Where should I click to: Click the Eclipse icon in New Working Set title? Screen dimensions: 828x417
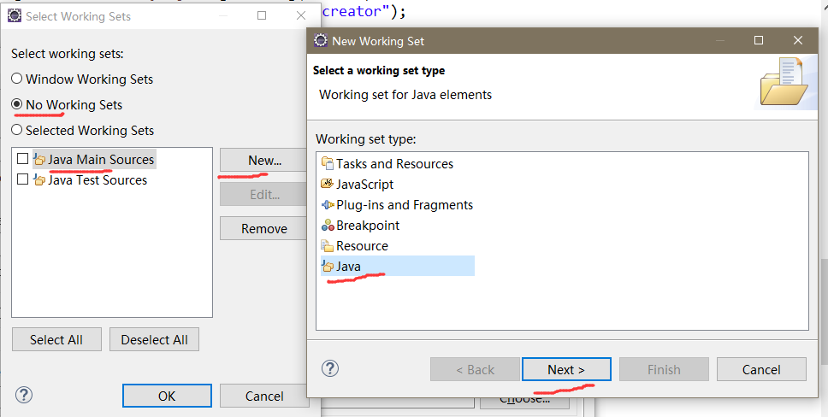point(320,41)
